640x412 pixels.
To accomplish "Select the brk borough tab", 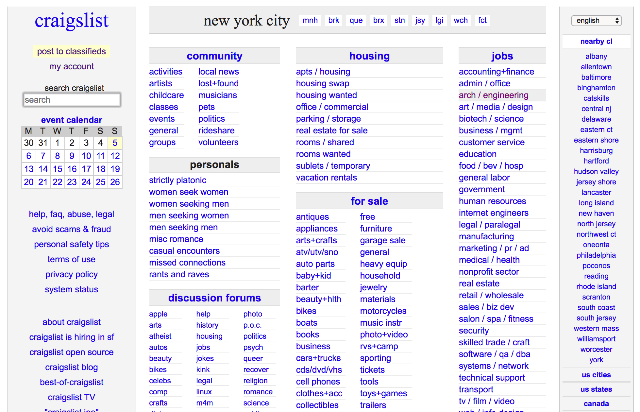I will click(333, 20).
